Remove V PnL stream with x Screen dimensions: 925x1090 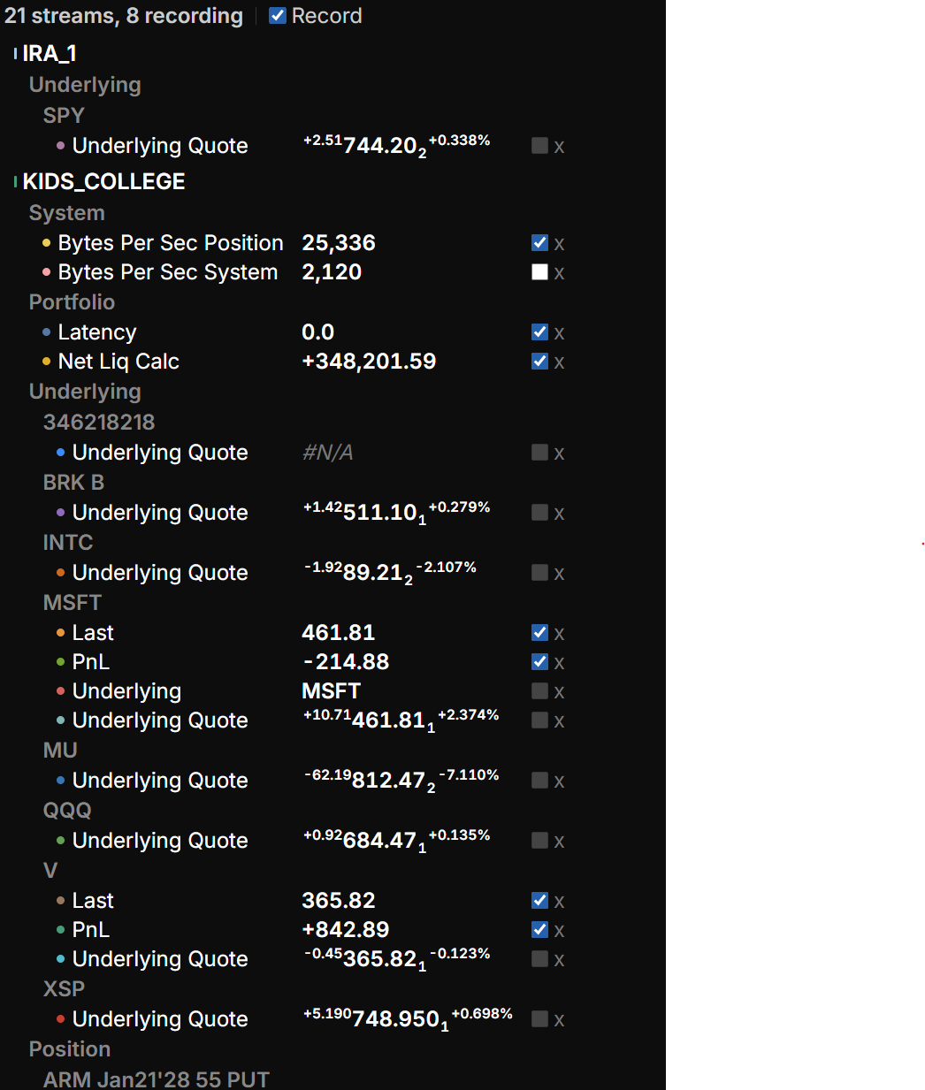coord(559,931)
